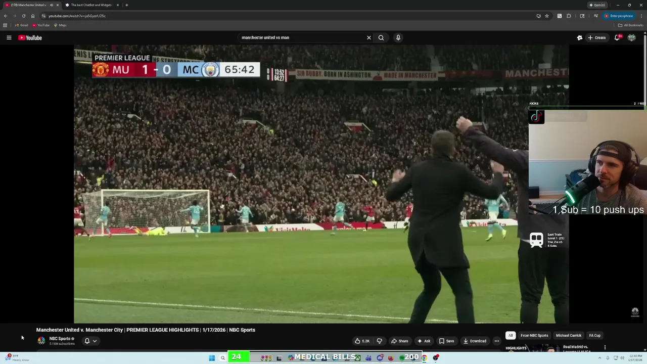Show hidden system tray icons

click(x=600, y=358)
